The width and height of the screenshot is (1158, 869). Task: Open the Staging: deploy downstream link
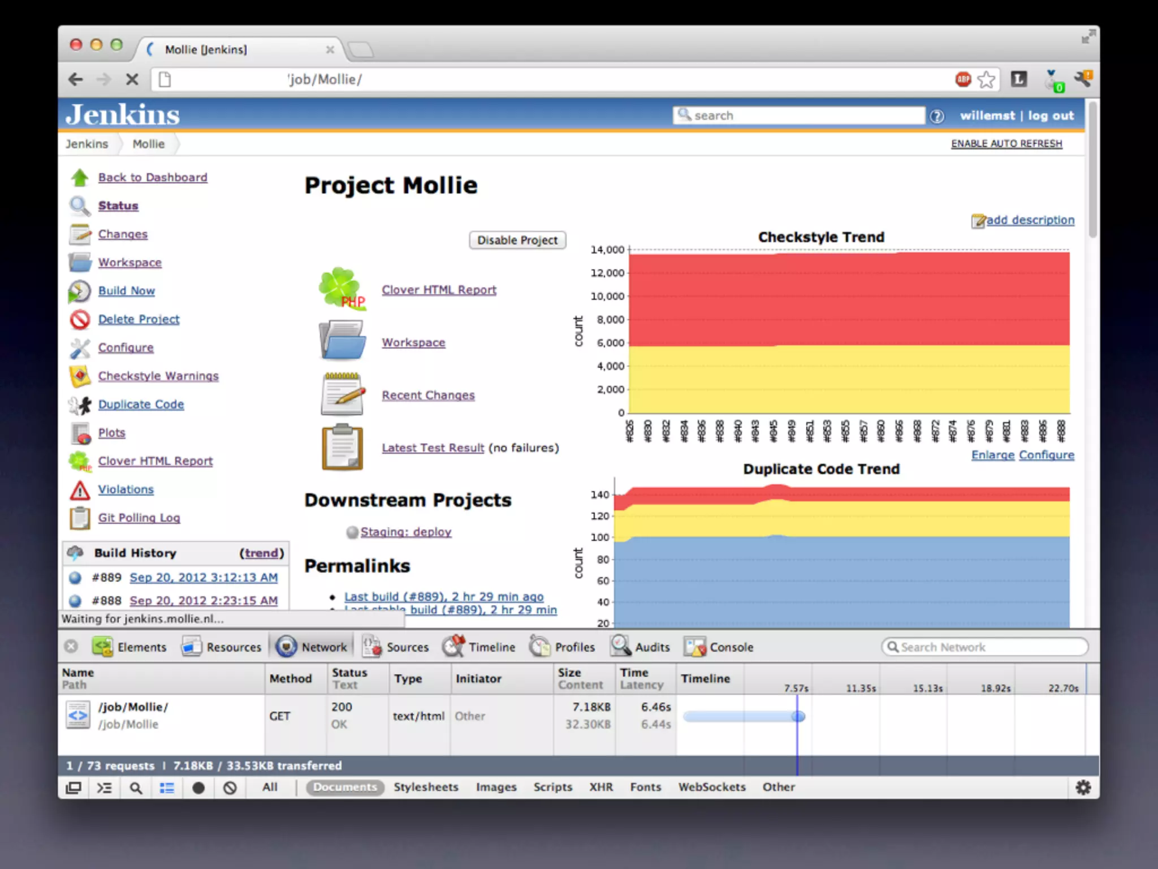pos(405,532)
